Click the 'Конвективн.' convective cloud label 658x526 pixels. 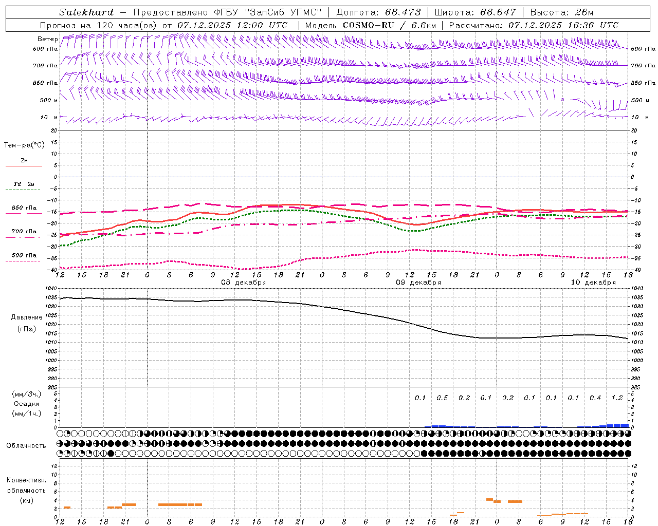click(x=26, y=480)
